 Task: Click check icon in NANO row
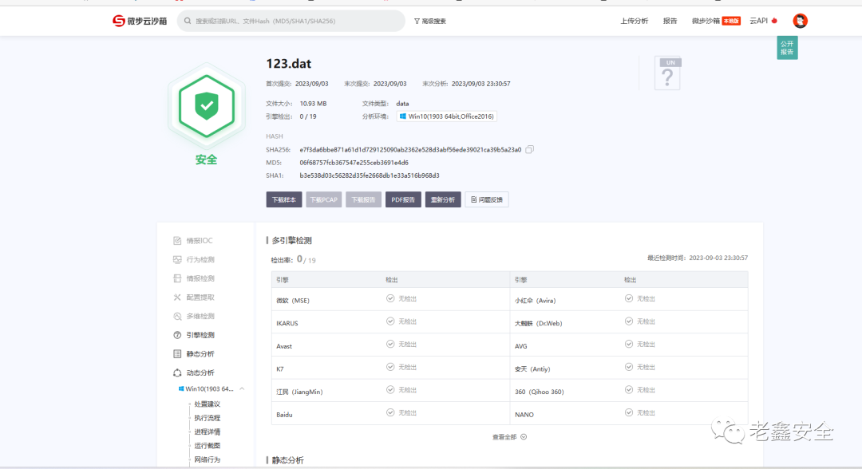click(629, 412)
